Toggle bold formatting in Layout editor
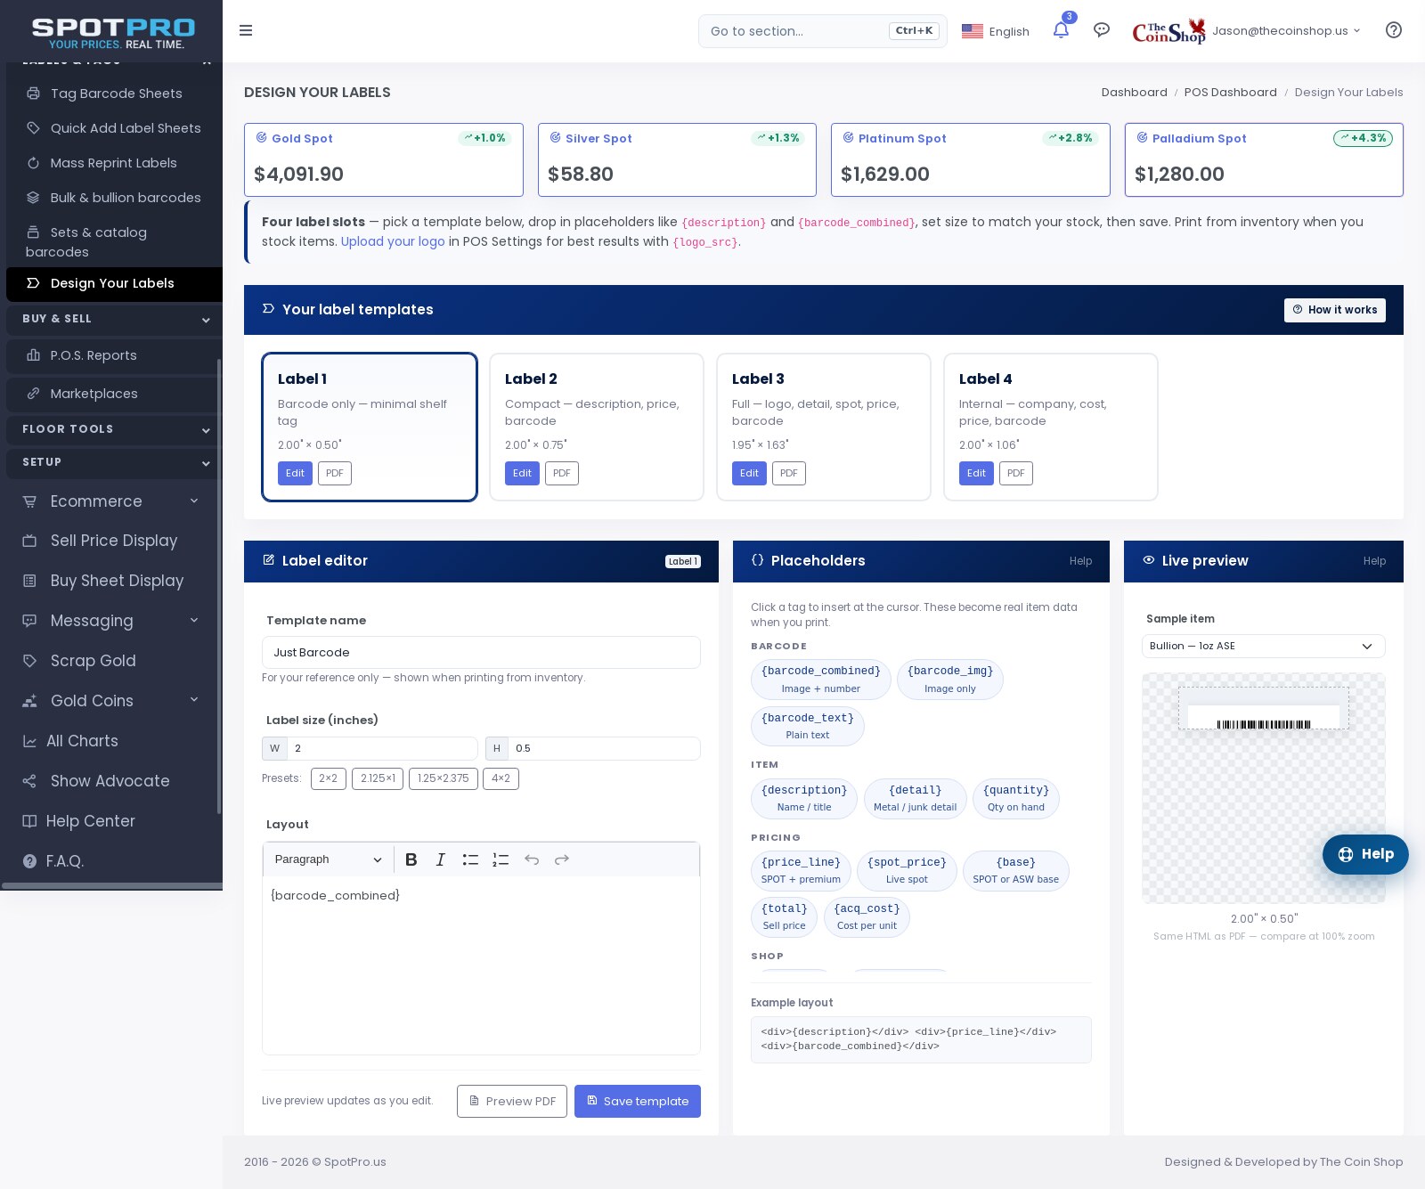This screenshot has width=1425, height=1189. pos(411,859)
